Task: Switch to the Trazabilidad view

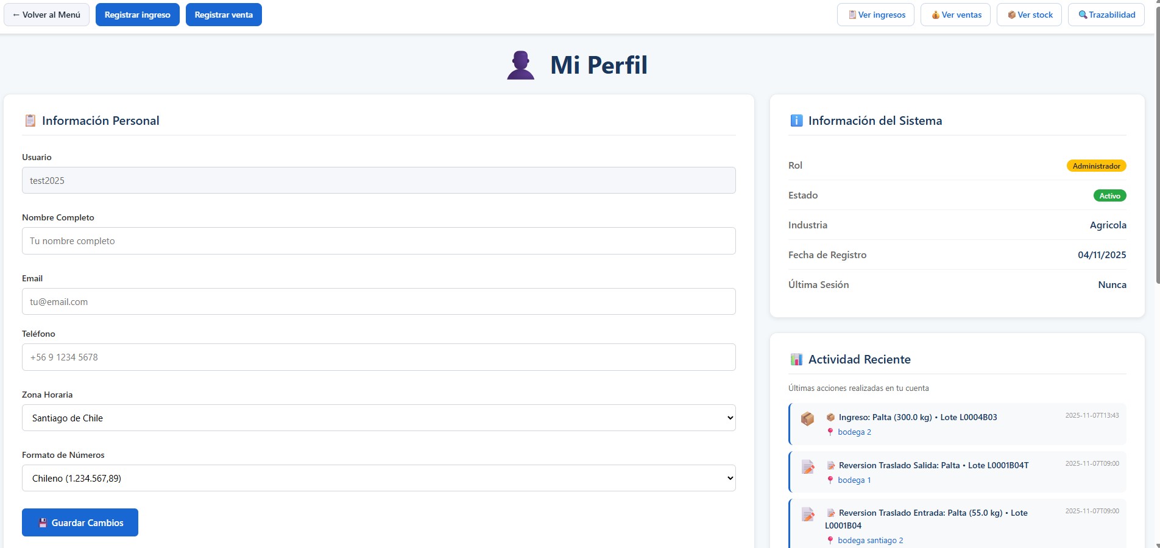Action: tap(1106, 14)
